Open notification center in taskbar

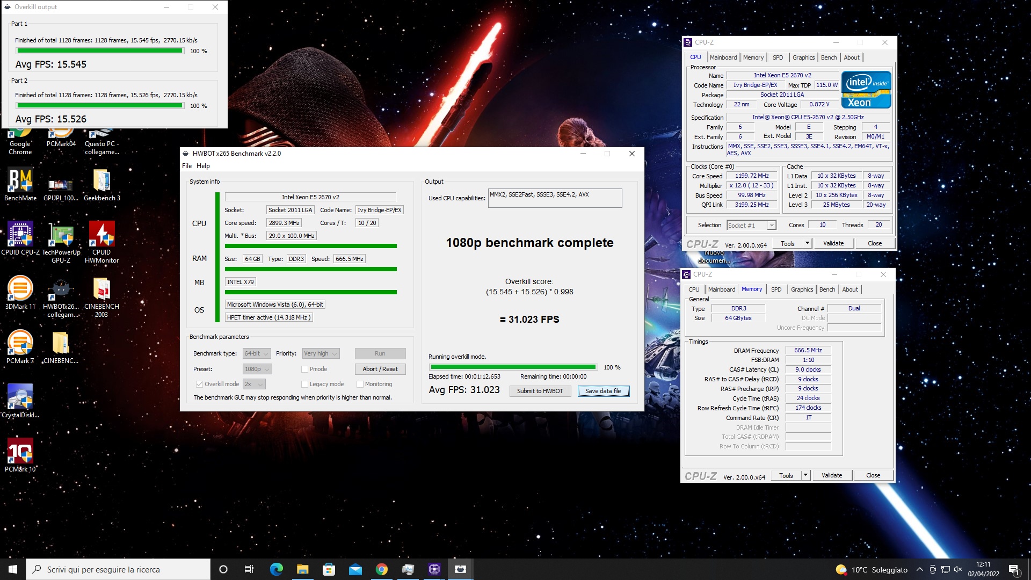(1014, 569)
